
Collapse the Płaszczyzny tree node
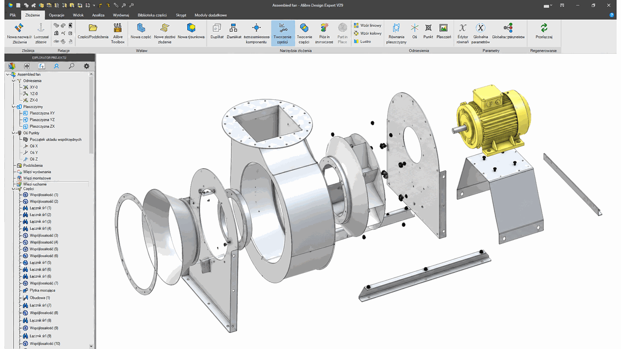coord(14,107)
